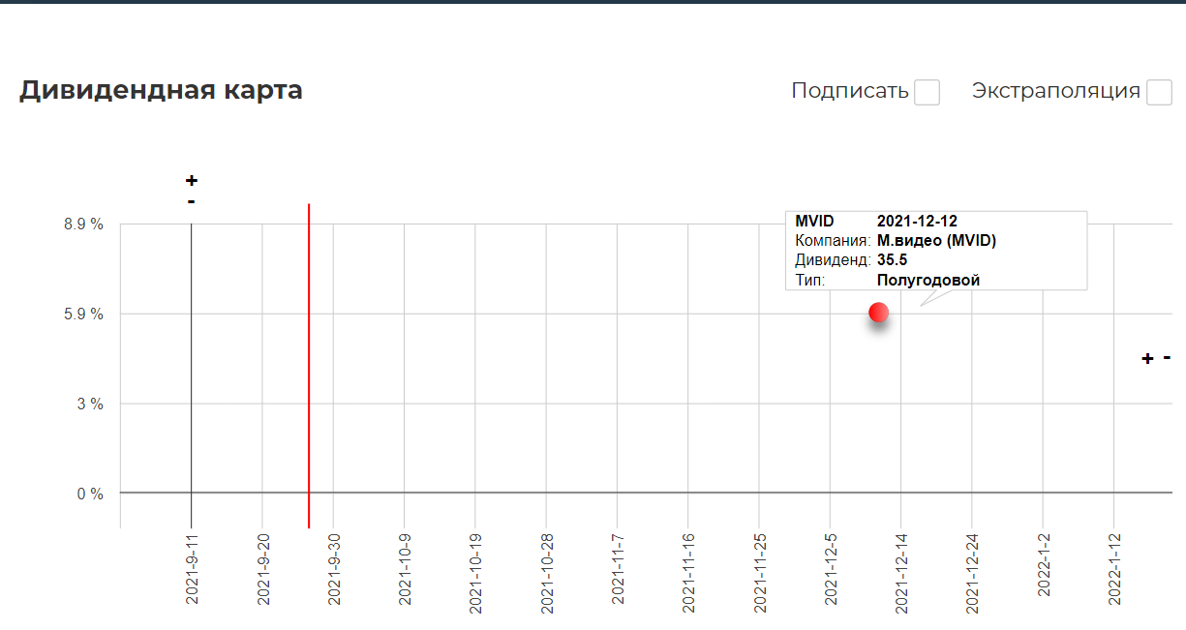Click the 8.9 % axis label

click(83, 225)
